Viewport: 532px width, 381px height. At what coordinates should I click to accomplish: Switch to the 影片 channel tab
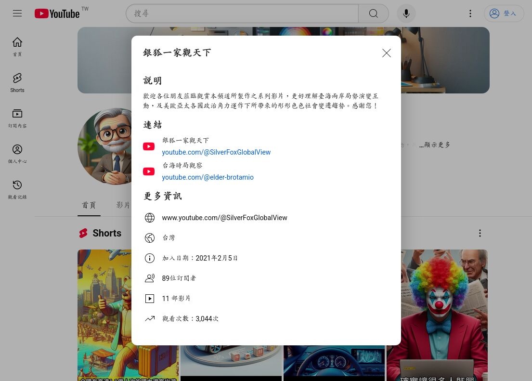coord(123,205)
